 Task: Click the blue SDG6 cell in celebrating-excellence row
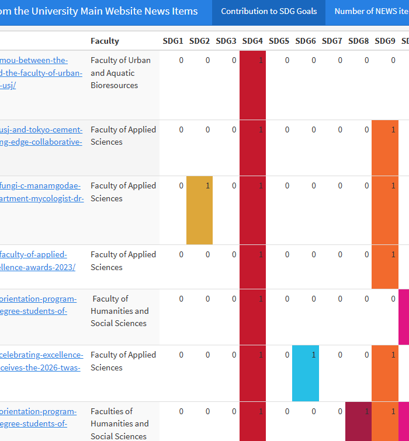click(306, 373)
